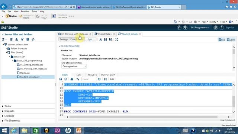Collapse the sasuser.v94 folder
238x134 pixels.
tap(10, 57)
